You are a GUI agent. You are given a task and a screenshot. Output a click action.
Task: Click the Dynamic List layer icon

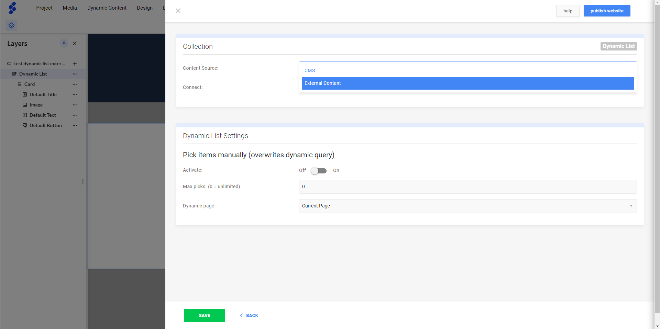[14, 74]
